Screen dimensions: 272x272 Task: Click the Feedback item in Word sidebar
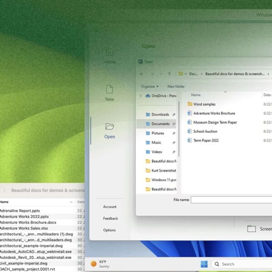110,219
